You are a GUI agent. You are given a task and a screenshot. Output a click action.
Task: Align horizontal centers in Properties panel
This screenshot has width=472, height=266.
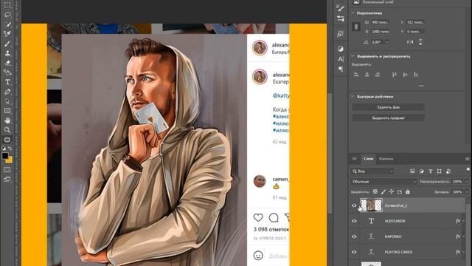click(x=367, y=74)
